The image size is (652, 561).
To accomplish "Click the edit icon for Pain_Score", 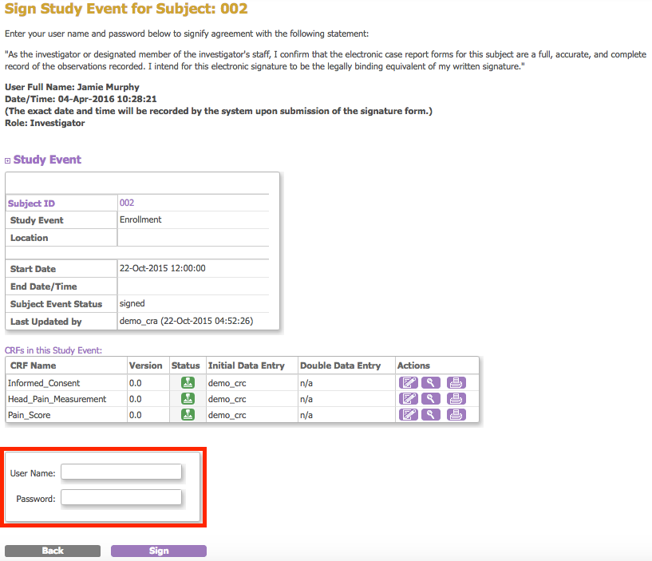I will click(x=408, y=414).
